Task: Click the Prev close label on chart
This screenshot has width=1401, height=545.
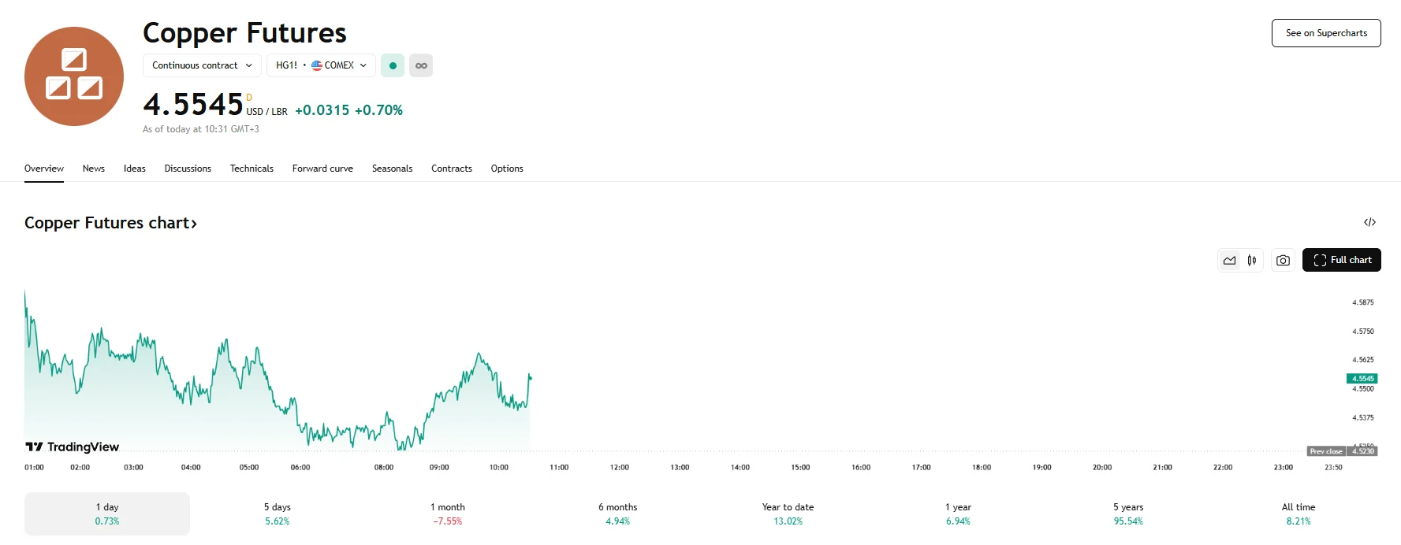Action: click(x=1326, y=451)
